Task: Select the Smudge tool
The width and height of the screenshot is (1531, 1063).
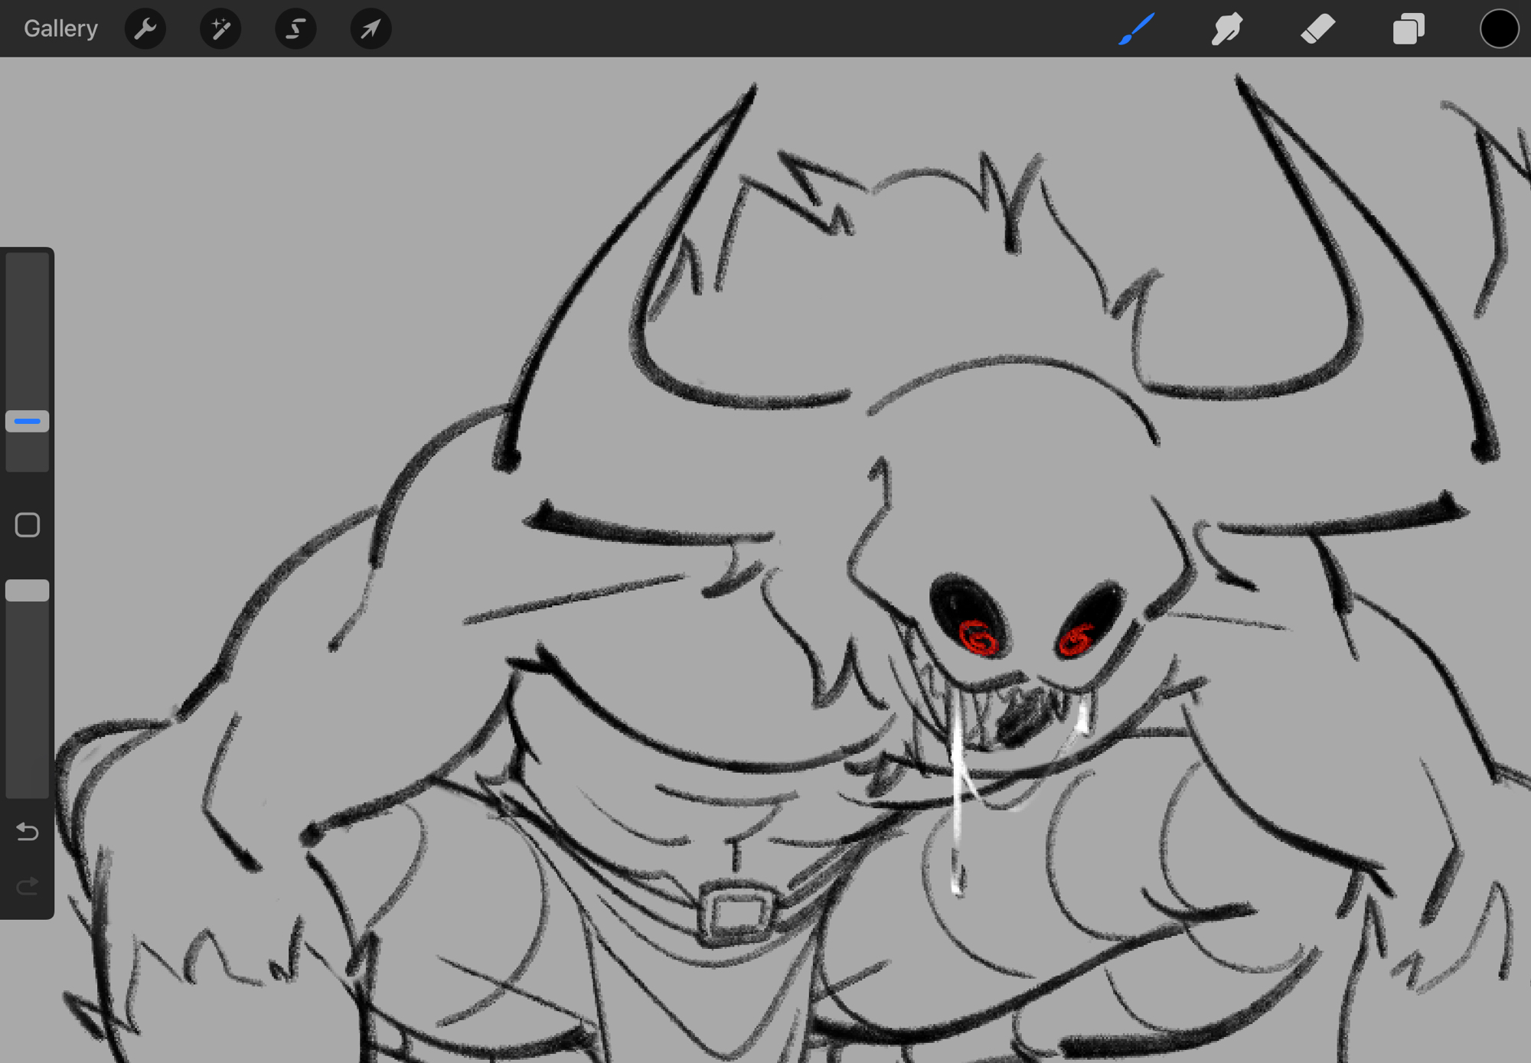Action: (x=1226, y=29)
